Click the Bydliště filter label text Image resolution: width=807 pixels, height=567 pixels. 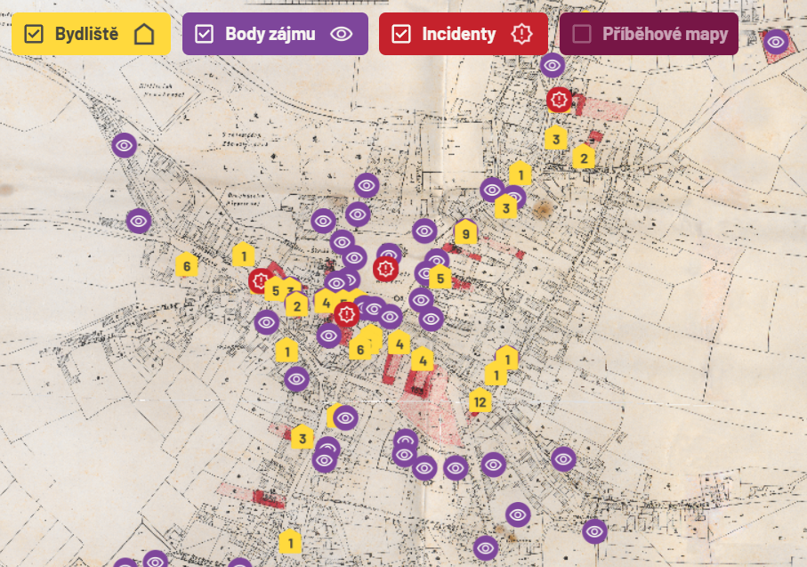(86, 35)
